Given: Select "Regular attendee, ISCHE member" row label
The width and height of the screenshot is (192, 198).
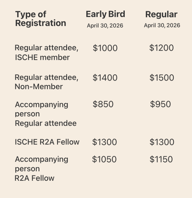Looking at the screenshot, I should pyautogui.click(x=46, y=53).
